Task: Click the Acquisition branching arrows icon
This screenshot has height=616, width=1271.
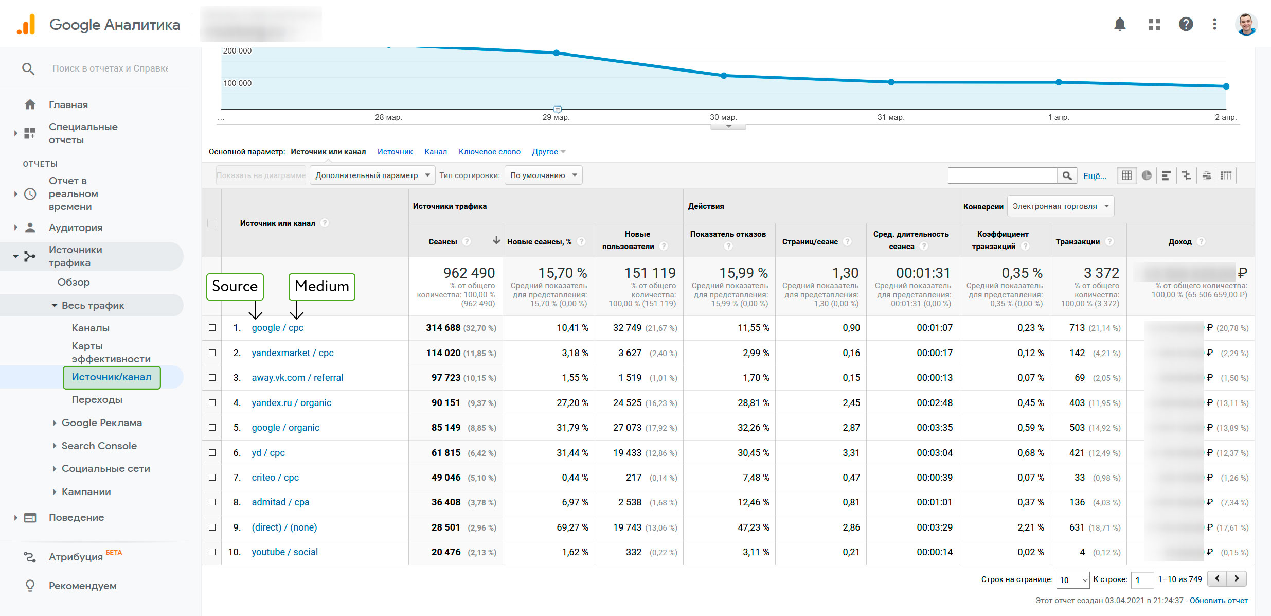Action: coord(30,256)
